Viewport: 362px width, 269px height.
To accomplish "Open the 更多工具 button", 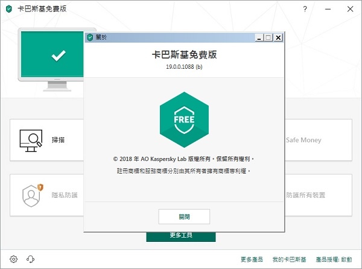I will [181, 236].
